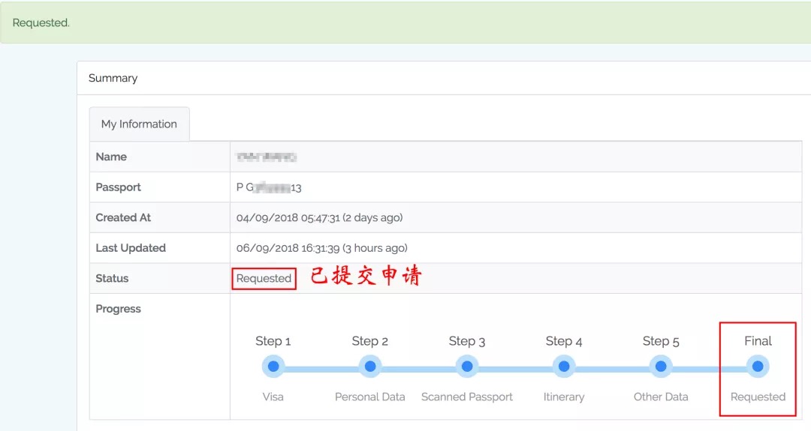
Task: Click the Visa label under Step 1
Action: pyautogui.click(x=273, y=397)
